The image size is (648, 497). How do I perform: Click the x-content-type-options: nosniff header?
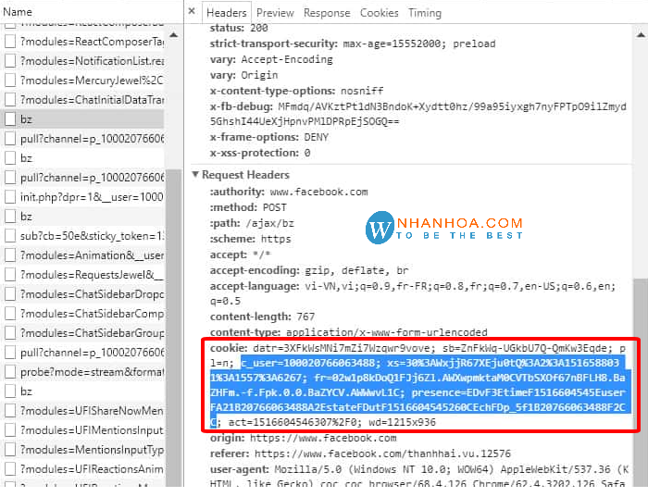[296, 91]
